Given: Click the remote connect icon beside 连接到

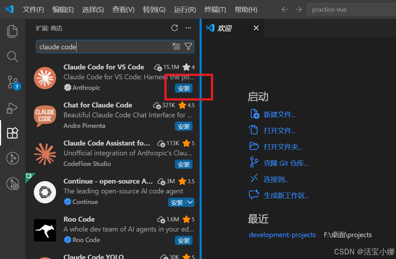Looking at the screenshot, I should click(x=254, y=178).
